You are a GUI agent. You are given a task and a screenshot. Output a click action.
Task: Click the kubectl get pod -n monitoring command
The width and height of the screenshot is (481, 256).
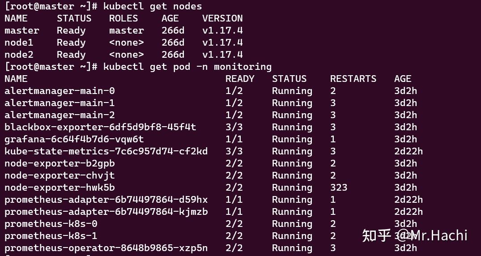pyautogui.click(x=187, y=67)
